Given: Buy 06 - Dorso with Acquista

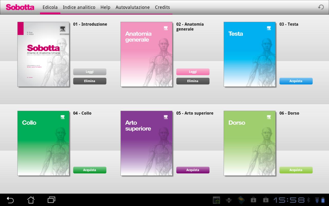Looking at the screenshot, I should [x=296, y=170].
